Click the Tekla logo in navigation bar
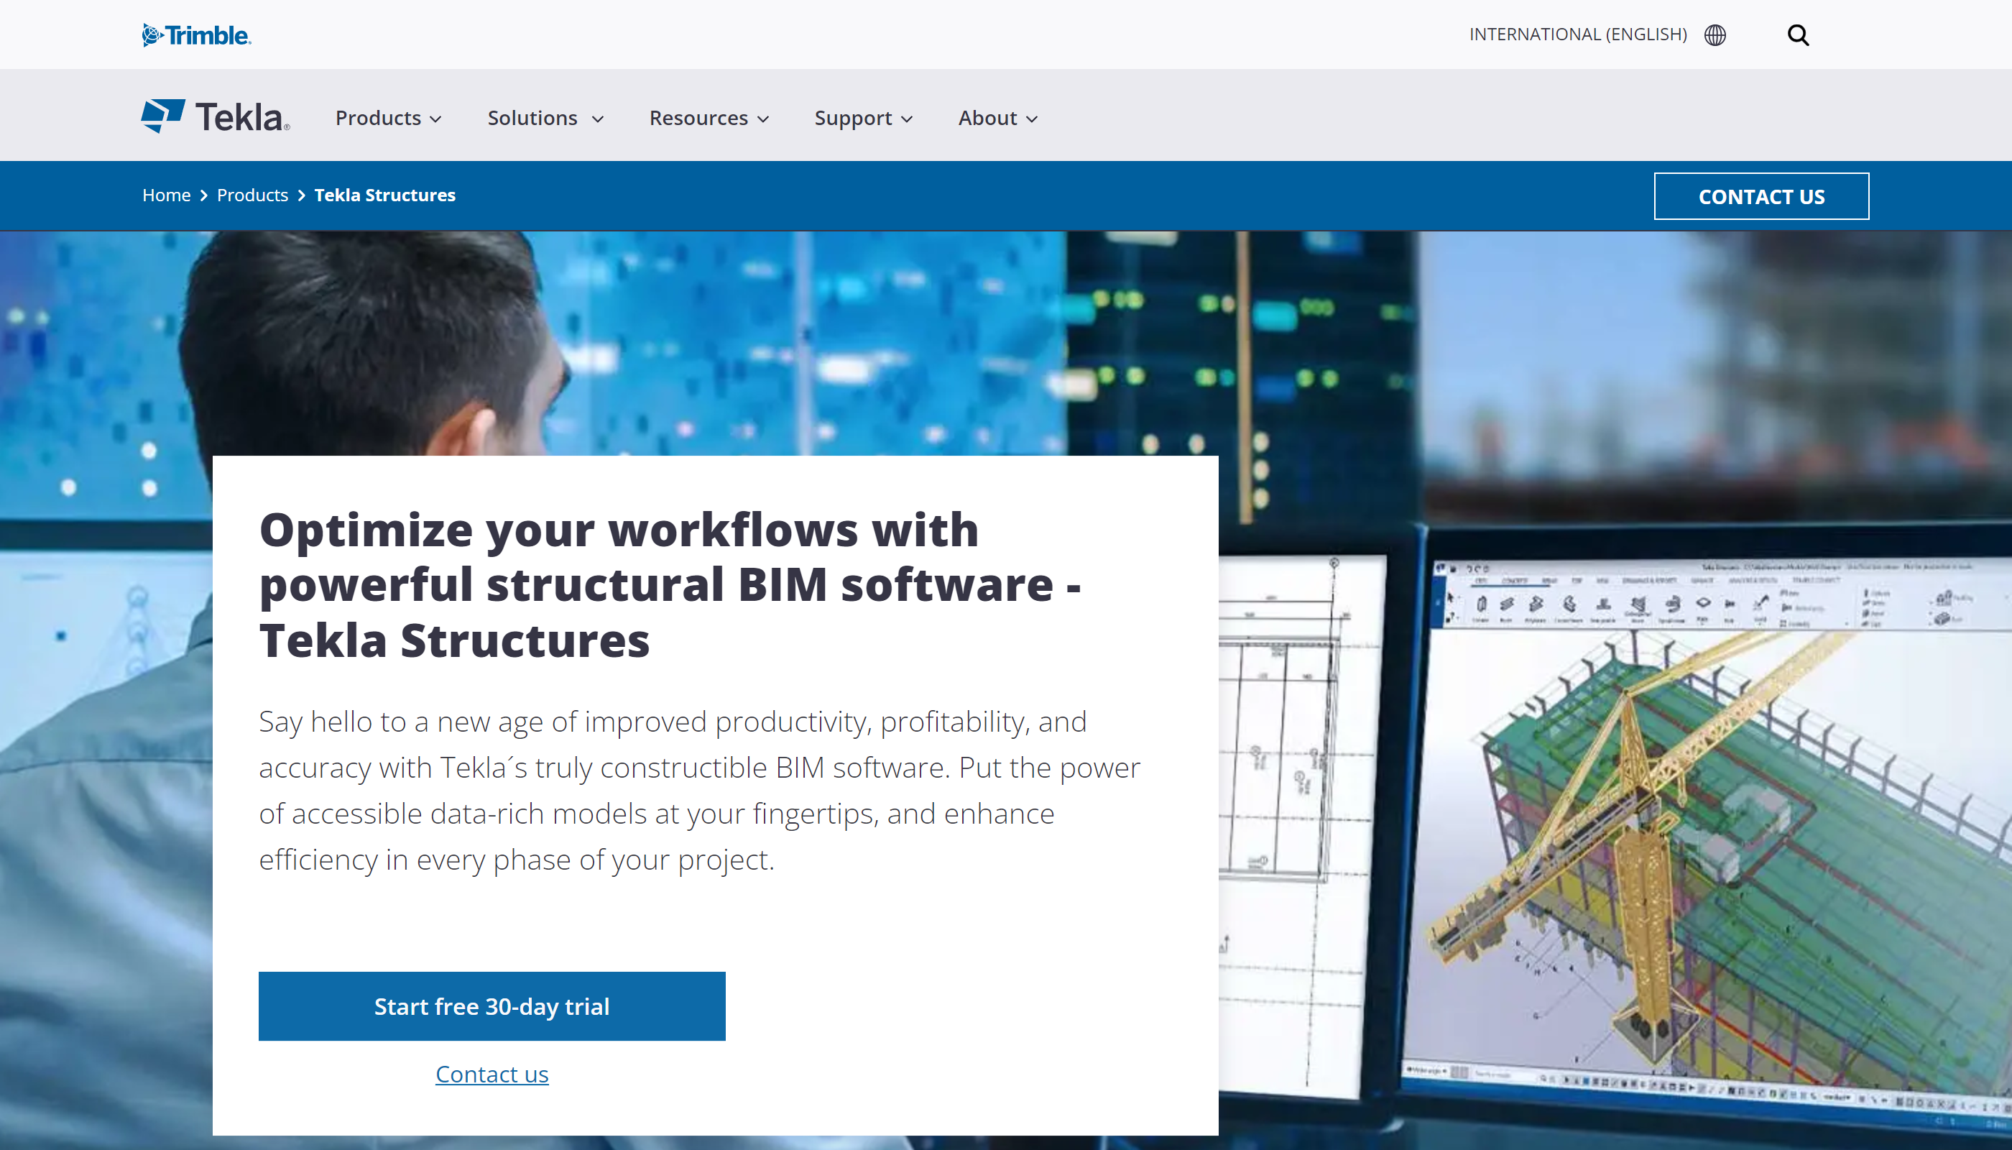 point(216,117)
